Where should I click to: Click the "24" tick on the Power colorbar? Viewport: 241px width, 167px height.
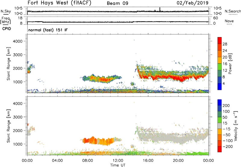(225, 51)
